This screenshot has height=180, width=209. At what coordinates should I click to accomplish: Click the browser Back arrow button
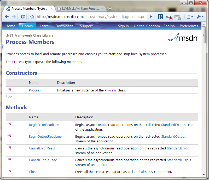7,17
